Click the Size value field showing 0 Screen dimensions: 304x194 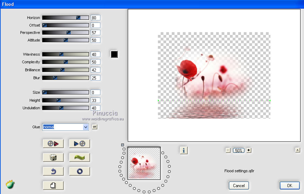point(96,92)
